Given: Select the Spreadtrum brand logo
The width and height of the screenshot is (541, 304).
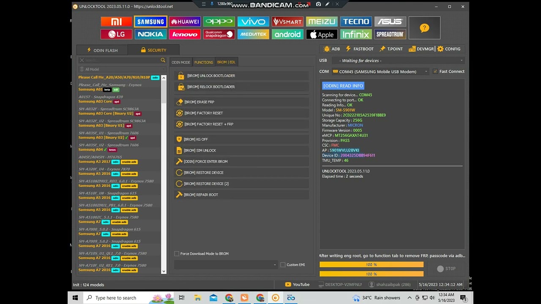Looking at the screenshot, I should pyautogui.click(x=390, y=34).
